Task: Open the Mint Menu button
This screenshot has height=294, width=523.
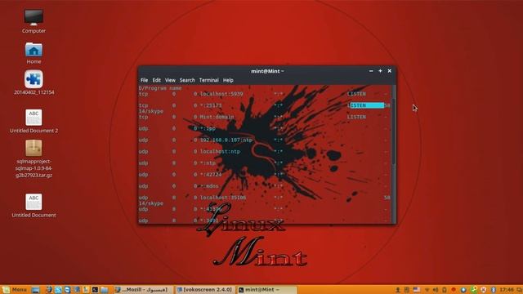Action: [x=15, y=290]
